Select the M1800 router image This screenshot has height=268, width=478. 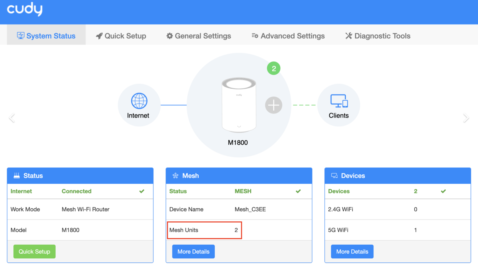pyautogui.click(x=239, y=105)
